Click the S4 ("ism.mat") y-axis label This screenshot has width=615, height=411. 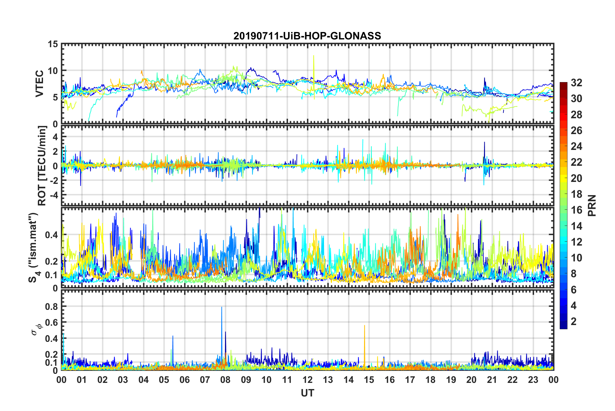tap(33, 248)
